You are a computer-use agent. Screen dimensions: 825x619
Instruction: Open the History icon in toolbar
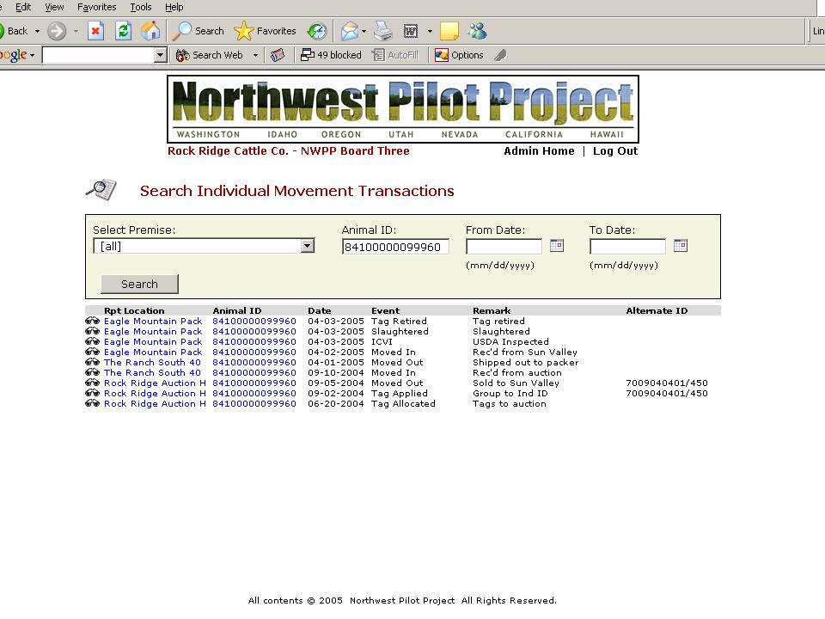coord(317,31)
